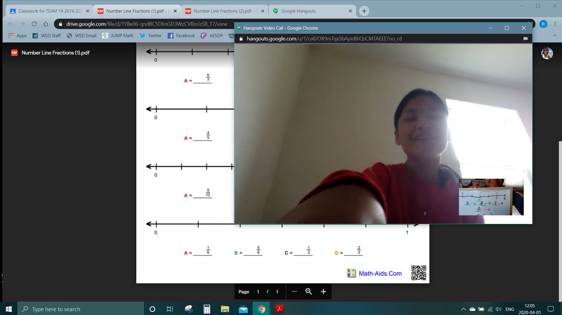Click the magnifier zoom icon in PDF toolbar
562x315 pixels.
(x=309, y=291)
